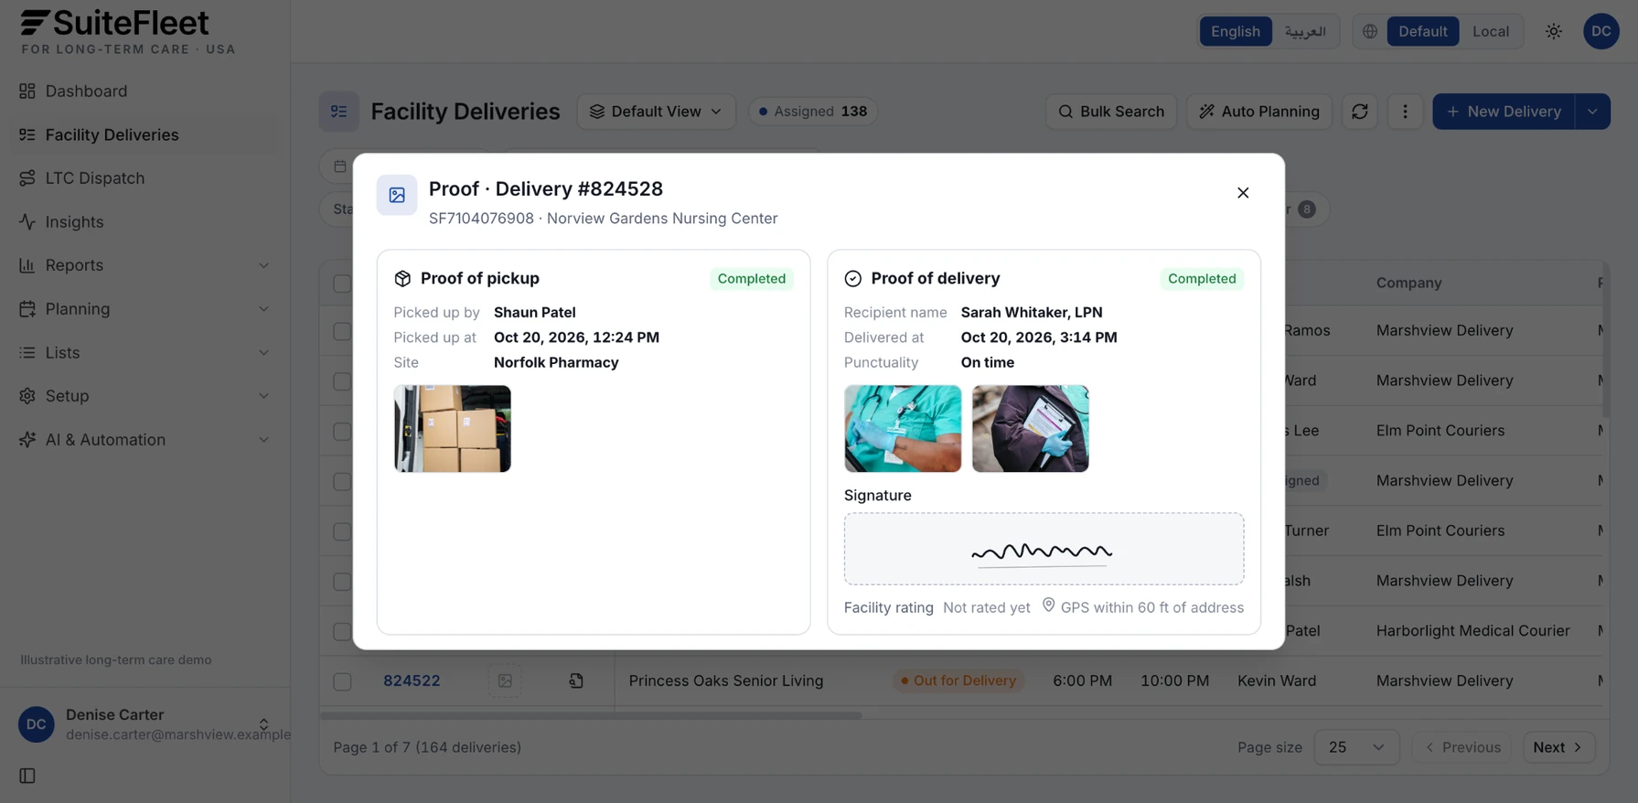Viewport: 1638px width, 803px height.
Task: Open the Default View dropdown
Action: pyautogui.click(x=657, y=112)
